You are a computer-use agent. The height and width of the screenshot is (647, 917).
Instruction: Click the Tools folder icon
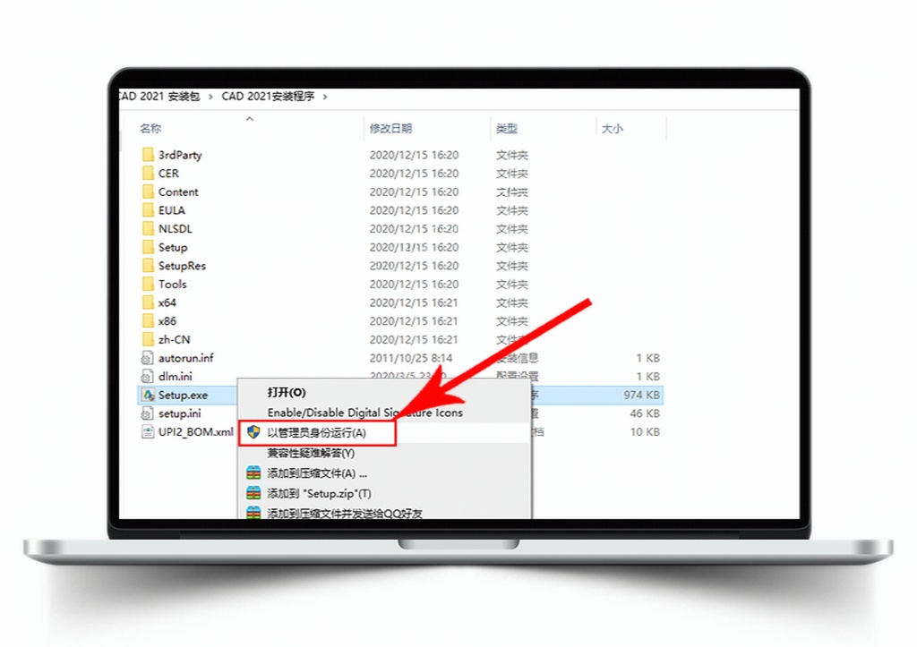click(148, 284)
